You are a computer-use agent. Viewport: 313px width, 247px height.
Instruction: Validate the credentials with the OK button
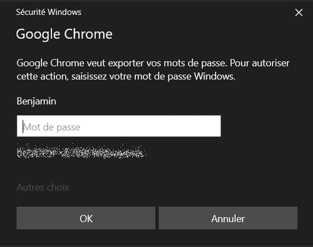click(86, 218)
